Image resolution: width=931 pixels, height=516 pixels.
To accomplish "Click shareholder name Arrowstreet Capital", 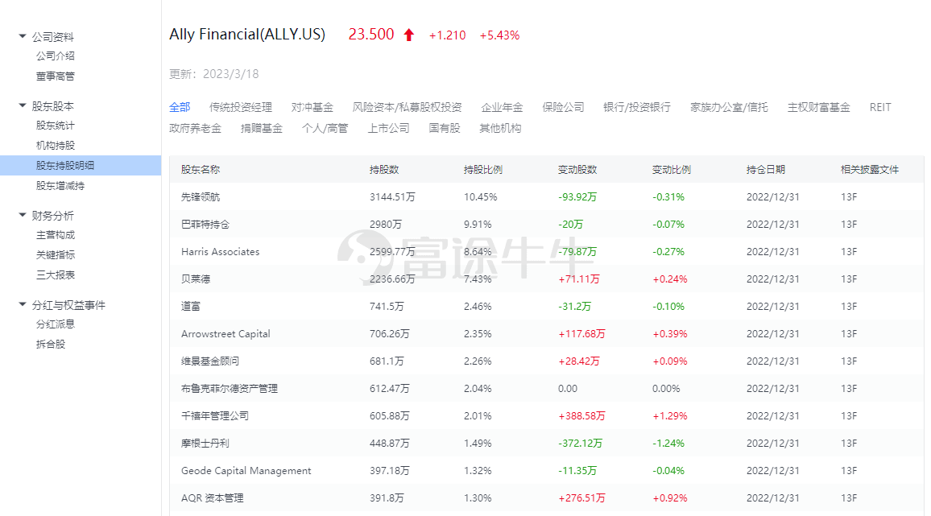I will 226,334.
